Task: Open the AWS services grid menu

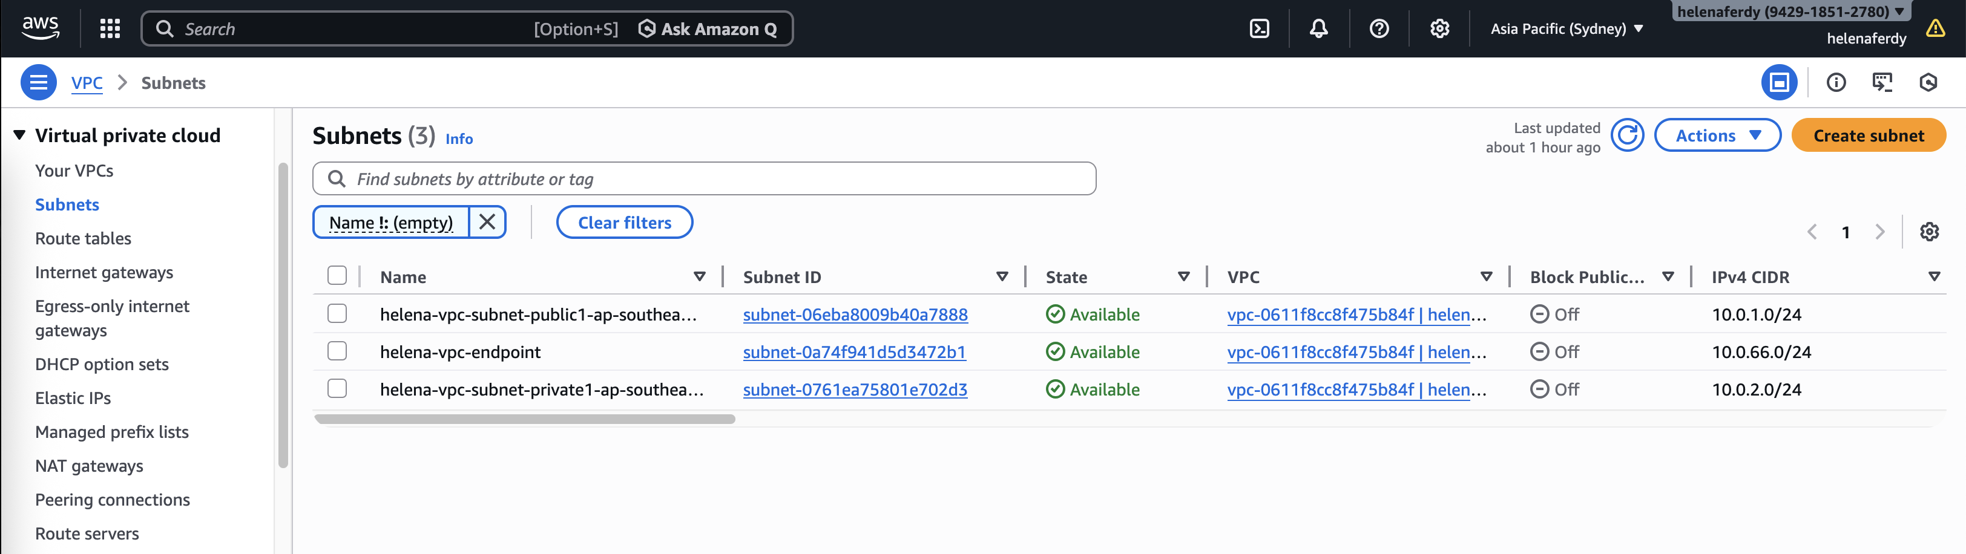Action: [x=110, y=29]
